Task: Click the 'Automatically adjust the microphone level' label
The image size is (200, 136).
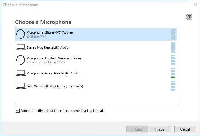Action: (62, 111)
